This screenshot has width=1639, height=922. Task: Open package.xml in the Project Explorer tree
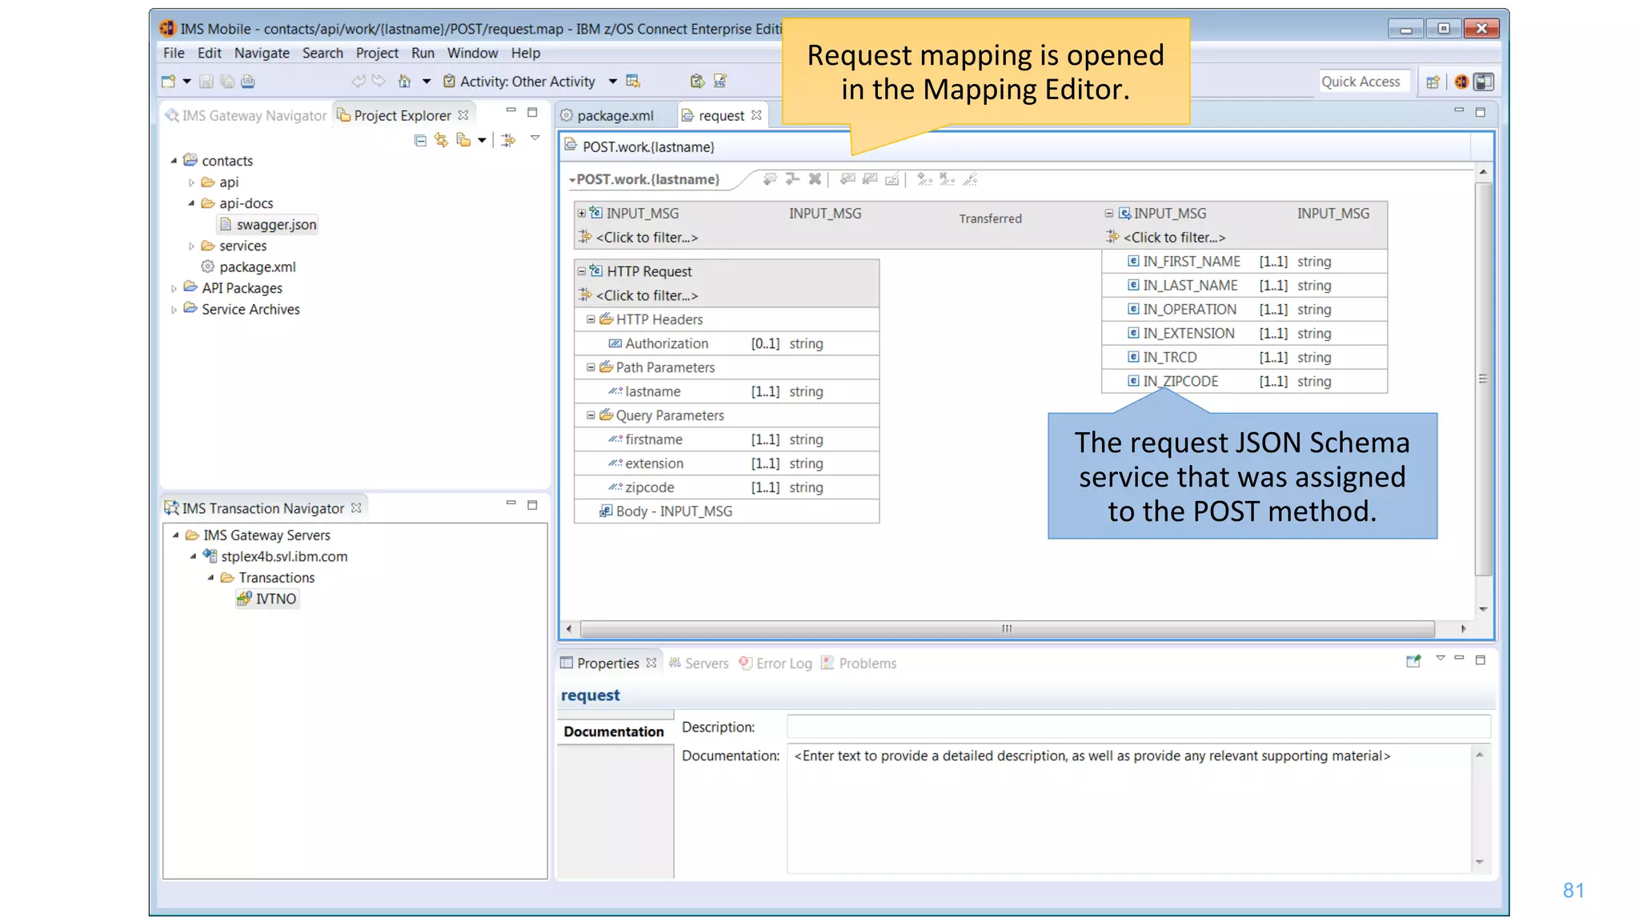[248, 267]
